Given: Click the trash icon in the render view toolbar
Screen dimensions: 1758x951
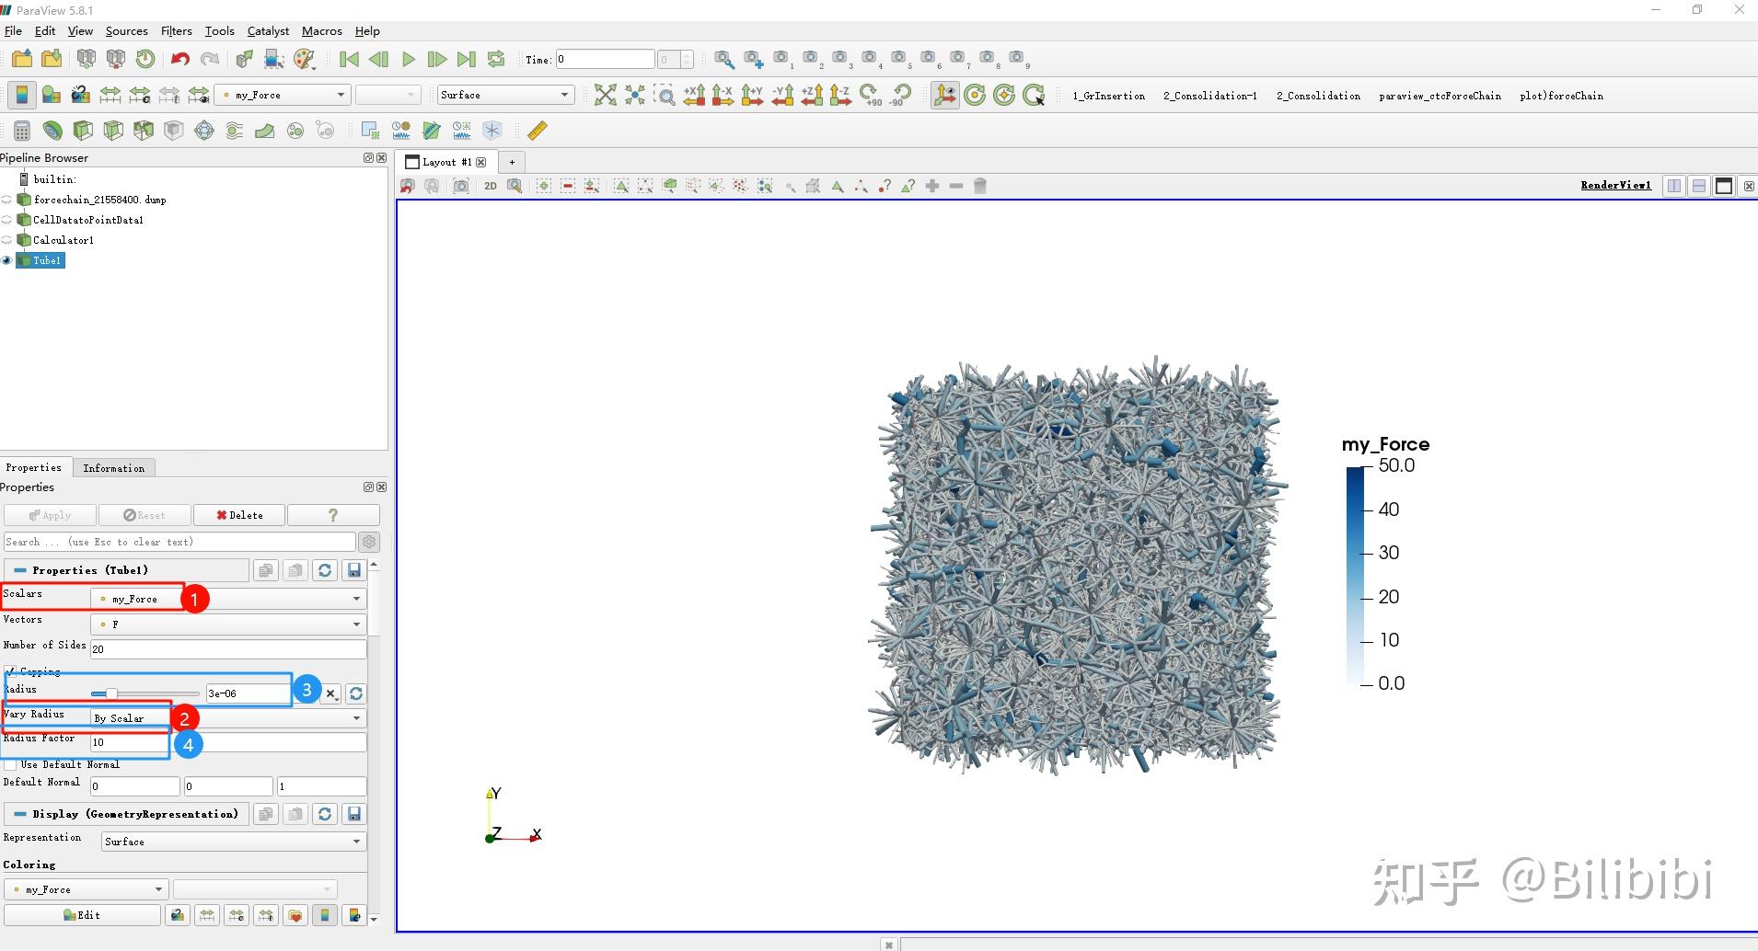Looking at the screenshot, I should click(x=980, y=186).
